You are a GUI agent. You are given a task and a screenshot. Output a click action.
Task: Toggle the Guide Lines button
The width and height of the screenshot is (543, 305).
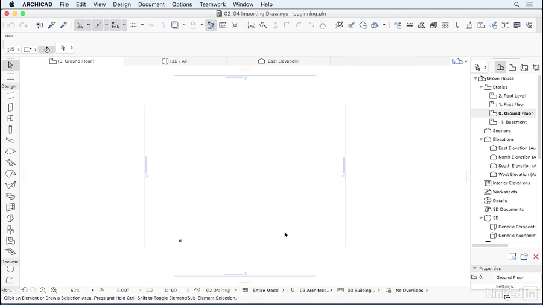tap(80, 25)
